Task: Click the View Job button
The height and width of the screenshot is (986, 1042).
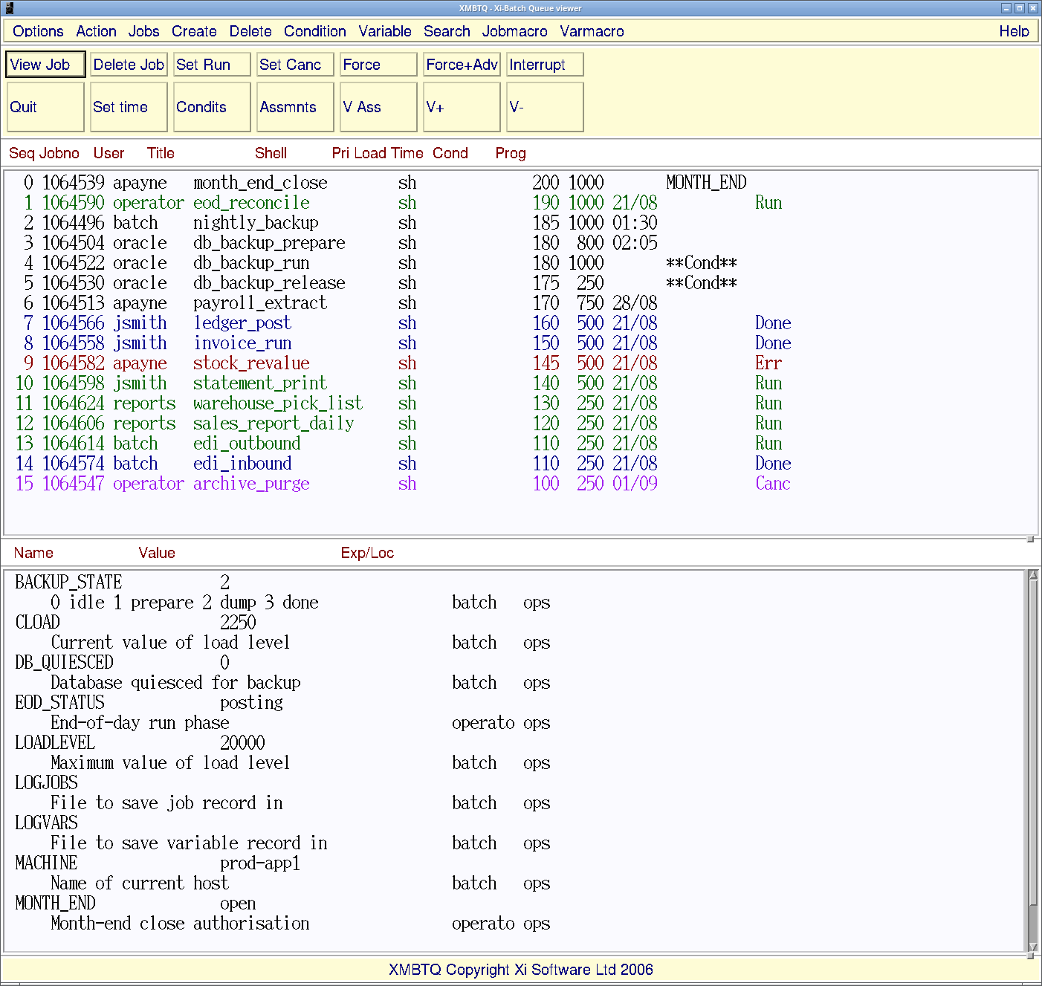Action: (46, 65)
